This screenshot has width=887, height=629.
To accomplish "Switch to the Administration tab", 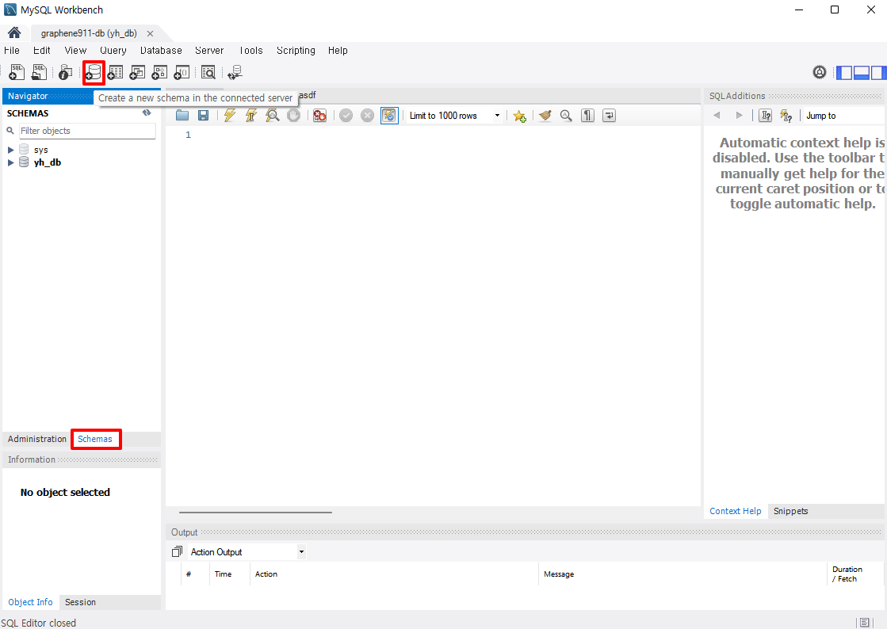I will coord(36,439).
